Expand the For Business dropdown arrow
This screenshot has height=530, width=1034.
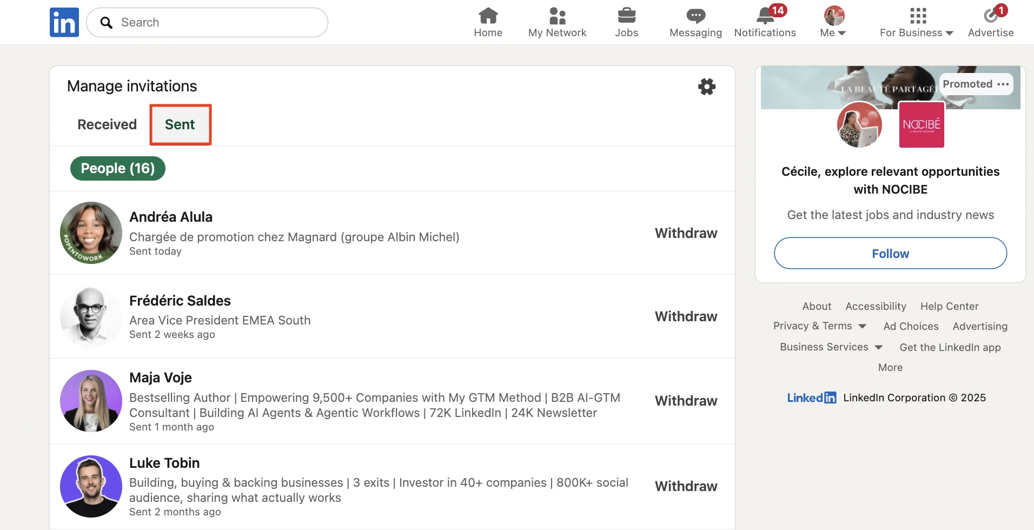click(950, 33)
